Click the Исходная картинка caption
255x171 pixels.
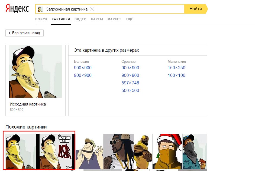click(x=28, y=104)
